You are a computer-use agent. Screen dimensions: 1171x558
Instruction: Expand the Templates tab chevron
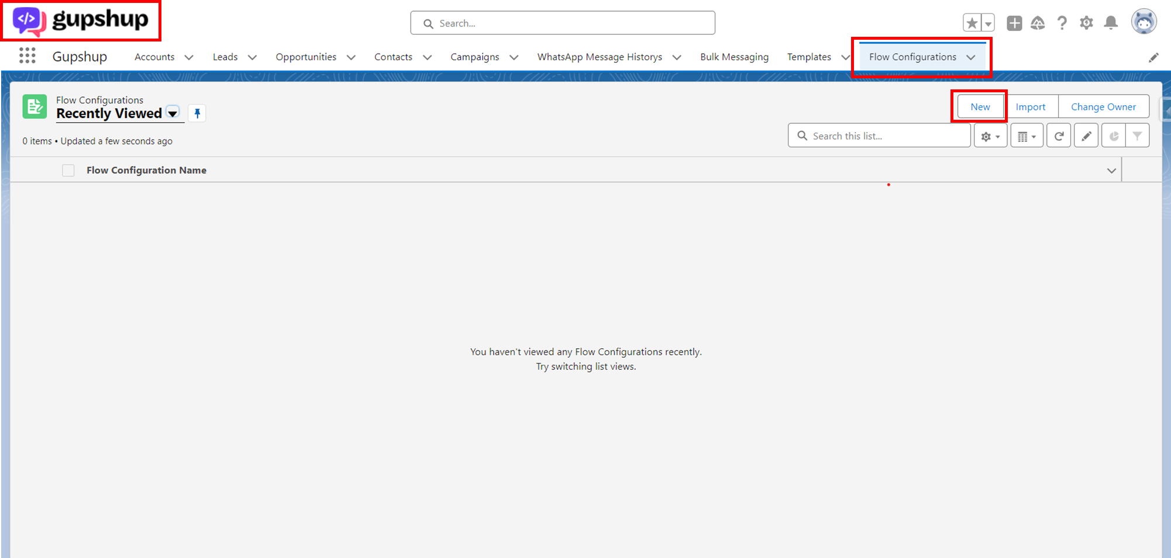click(x=845, y=57)
